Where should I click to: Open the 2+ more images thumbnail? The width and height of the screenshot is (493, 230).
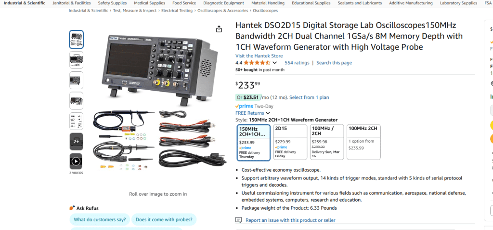(x=76, y=141)
